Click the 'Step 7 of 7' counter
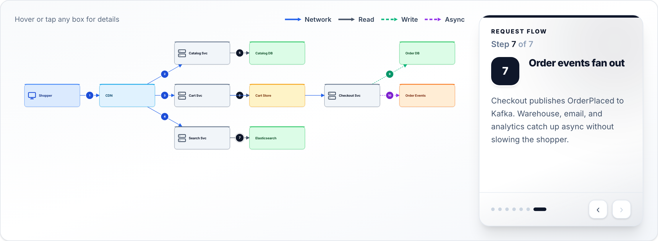The width and height of the screenshot is (658, 241). 512,44
